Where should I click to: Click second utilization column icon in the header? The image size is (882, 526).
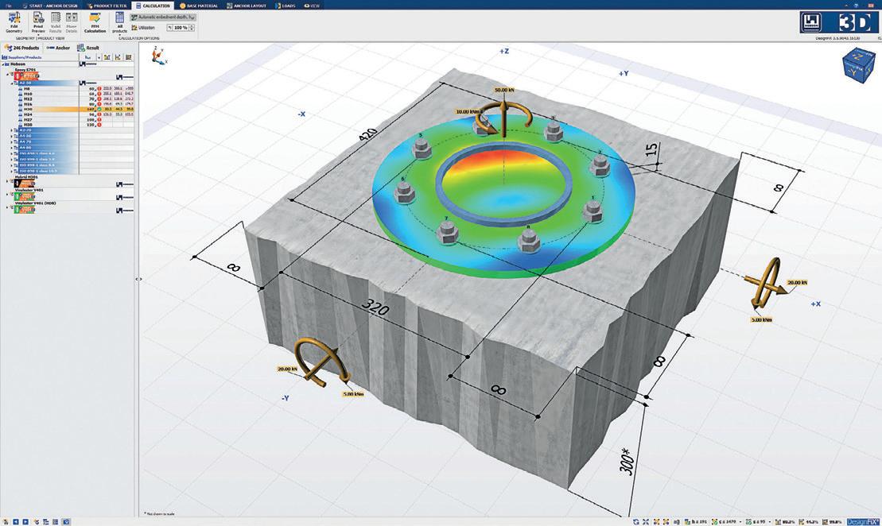(118, 57)
